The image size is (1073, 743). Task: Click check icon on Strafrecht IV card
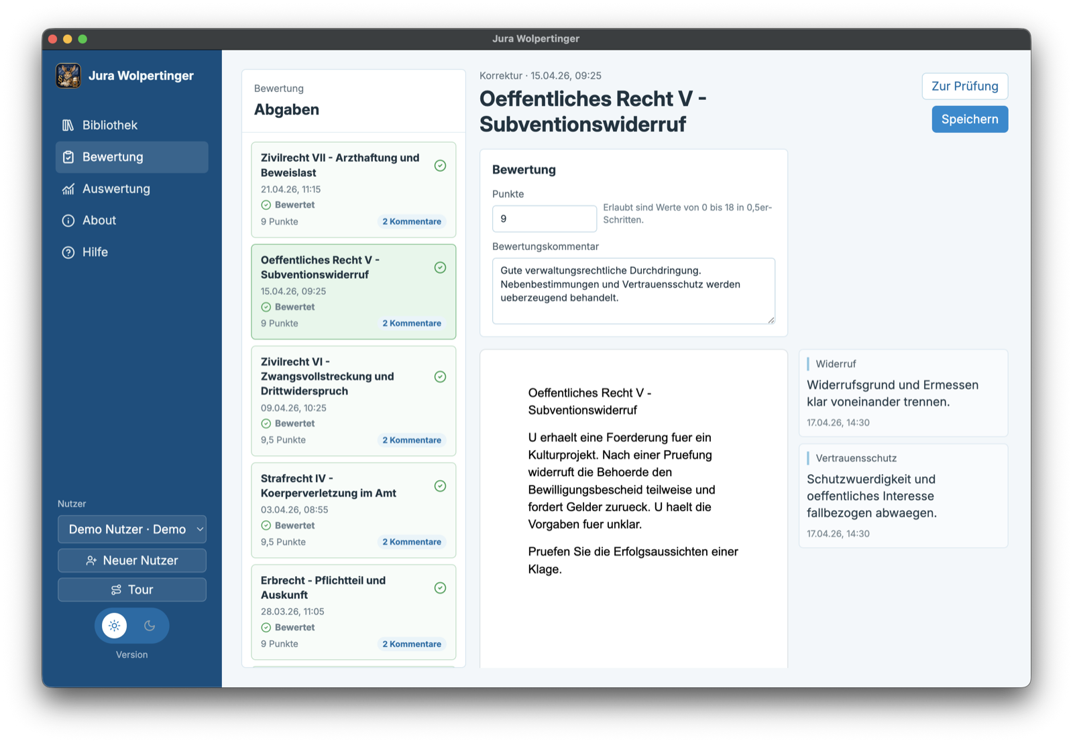click(x=440, y=486)
